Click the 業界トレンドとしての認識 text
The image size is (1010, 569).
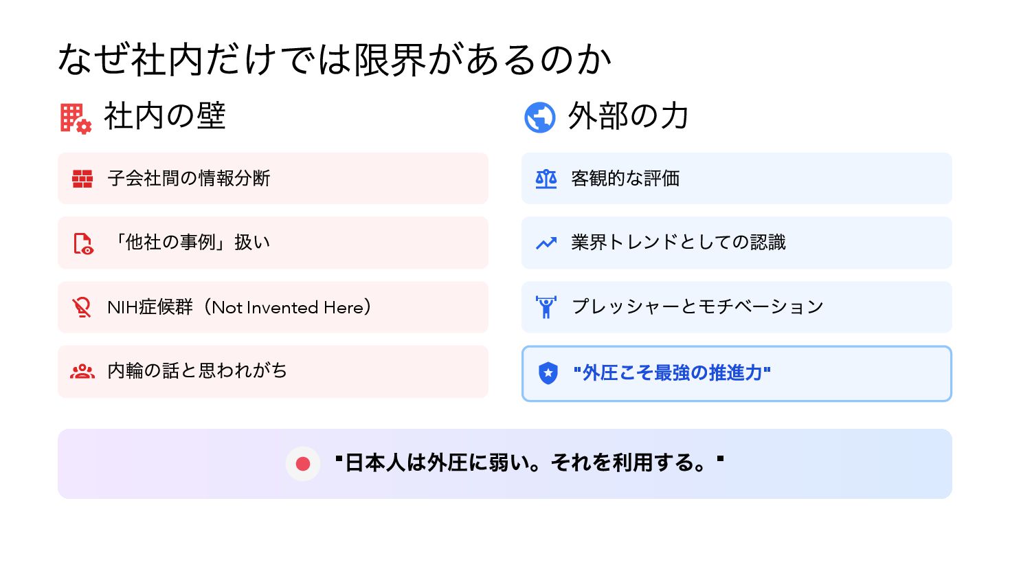tap(678, 243)
